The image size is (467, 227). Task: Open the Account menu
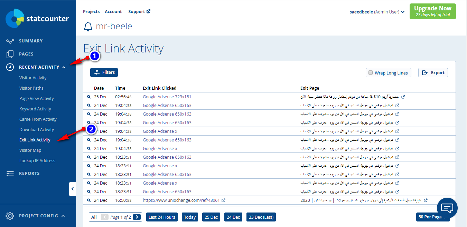[113, 11]
